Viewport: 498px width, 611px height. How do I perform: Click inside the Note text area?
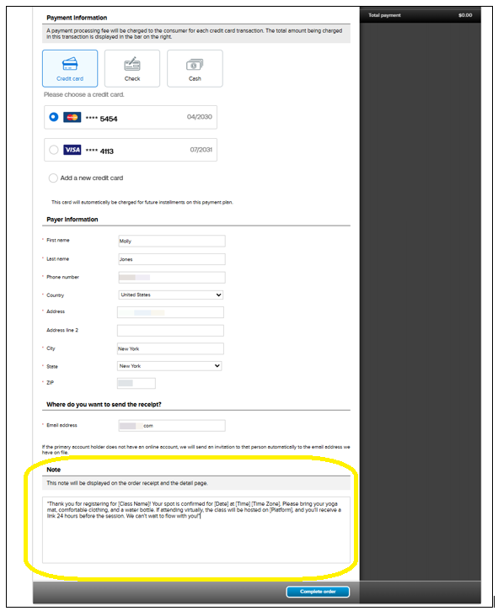(x=196, y=530)
